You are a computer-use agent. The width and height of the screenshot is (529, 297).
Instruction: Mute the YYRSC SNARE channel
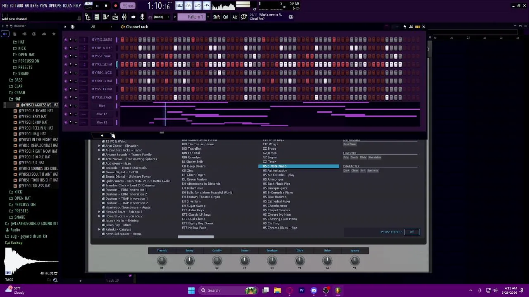coord(66,56)
